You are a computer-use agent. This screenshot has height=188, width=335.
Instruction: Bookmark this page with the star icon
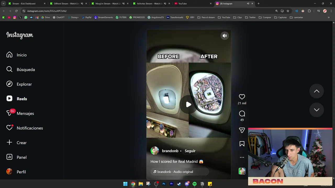pyautogui.click(x=288, y=11)
